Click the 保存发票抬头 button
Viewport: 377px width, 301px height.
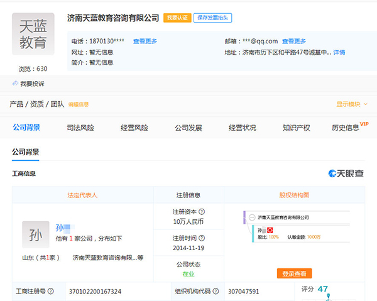(212, 18)
